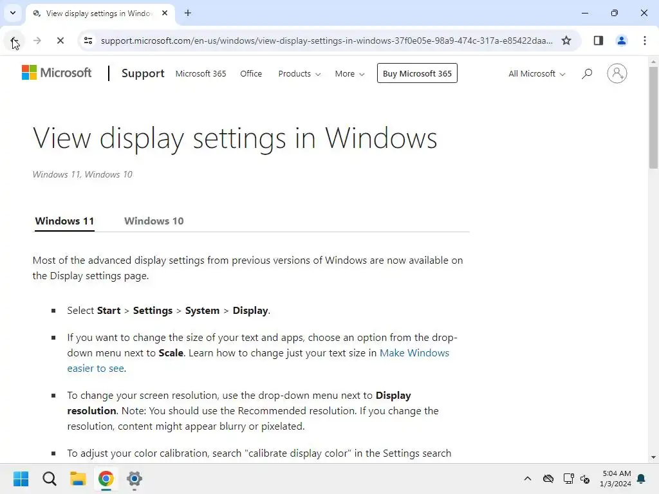This screenshot has height=494, width=659.
Task: Click the text Windows 11, Windows 10
Action: point(82,174)
